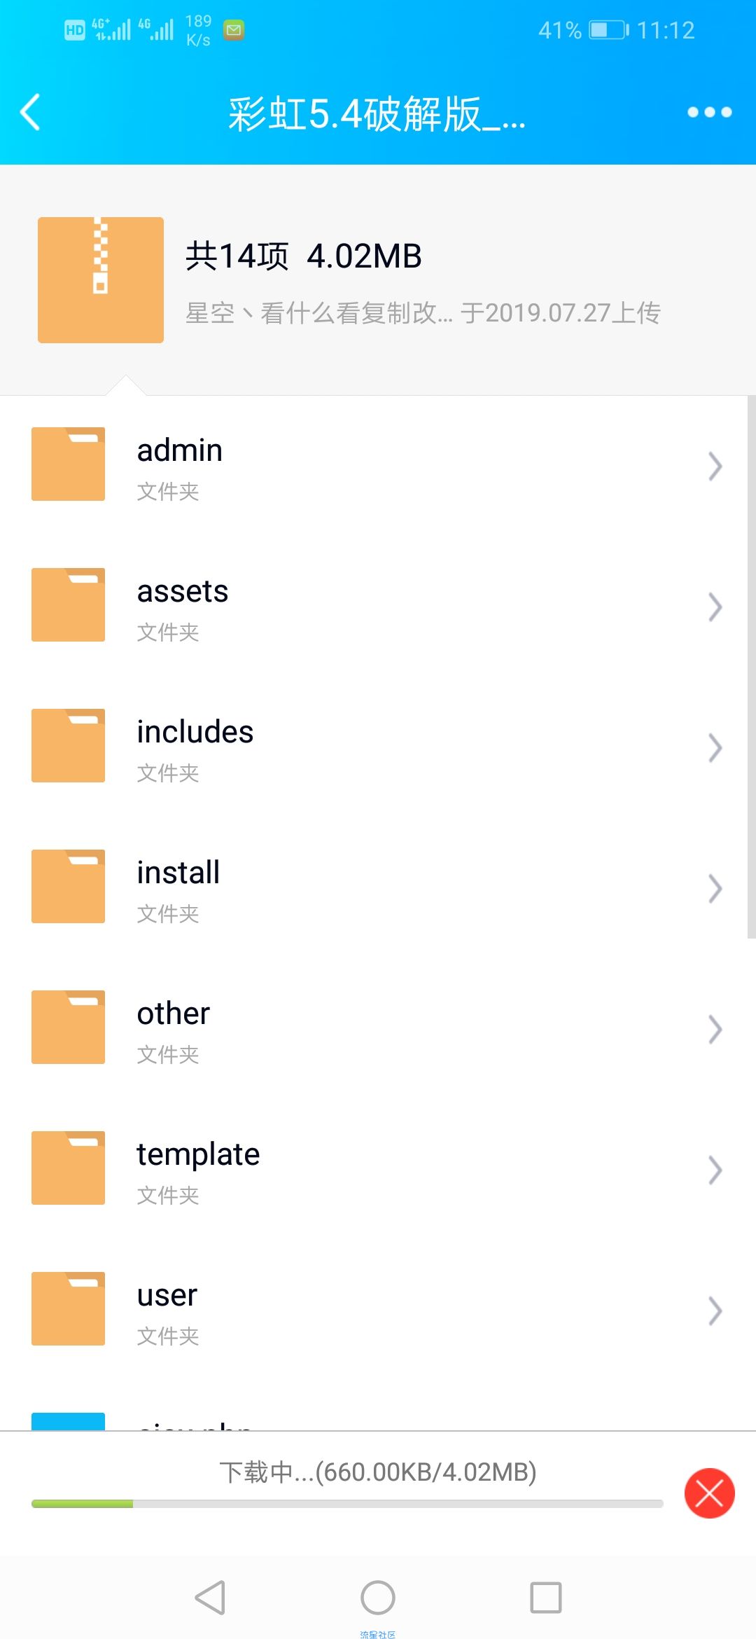Expand the user folder chevron
The width and height of the screenshot is (756, 1639).
point(715,1311)
